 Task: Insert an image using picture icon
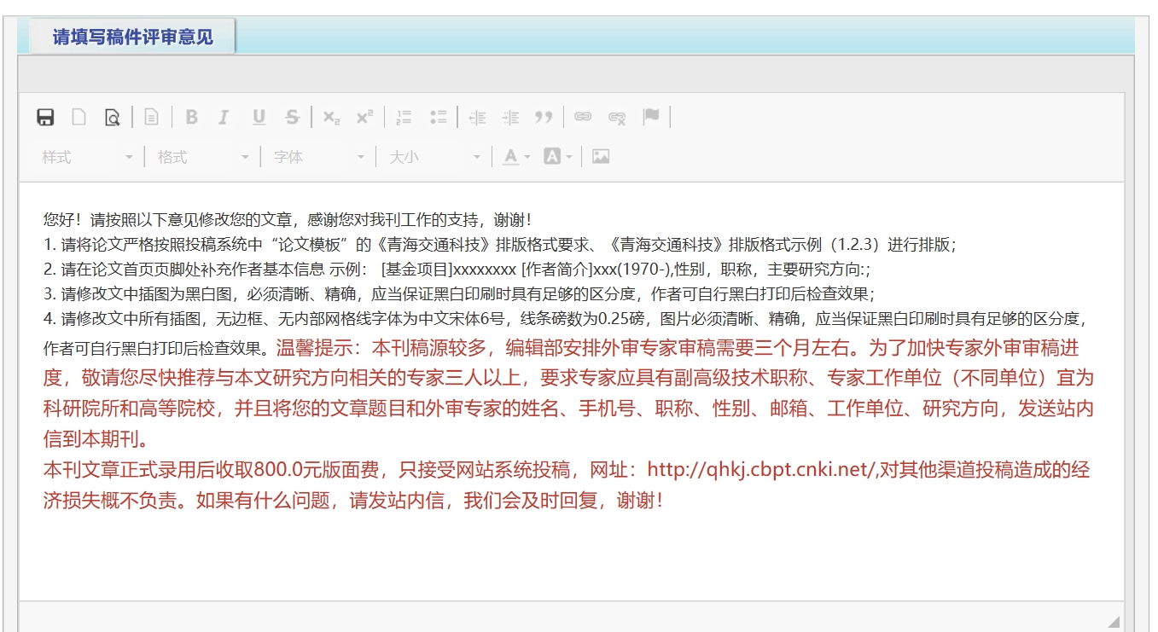[601, 157]
